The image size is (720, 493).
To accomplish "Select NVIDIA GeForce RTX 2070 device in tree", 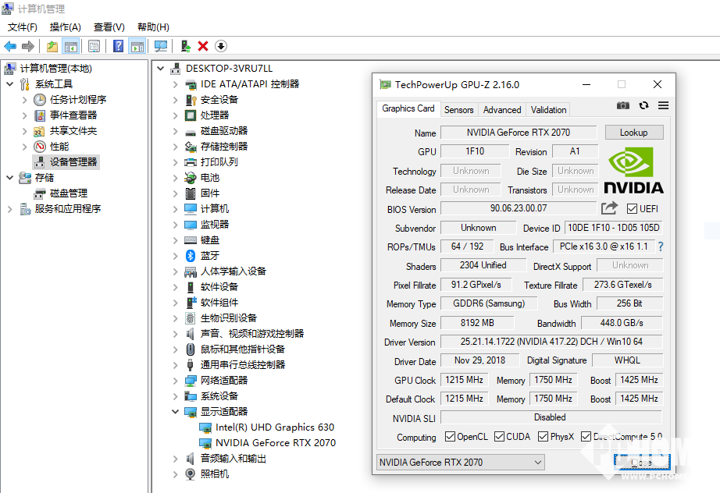I will click(x=276, y=442).
